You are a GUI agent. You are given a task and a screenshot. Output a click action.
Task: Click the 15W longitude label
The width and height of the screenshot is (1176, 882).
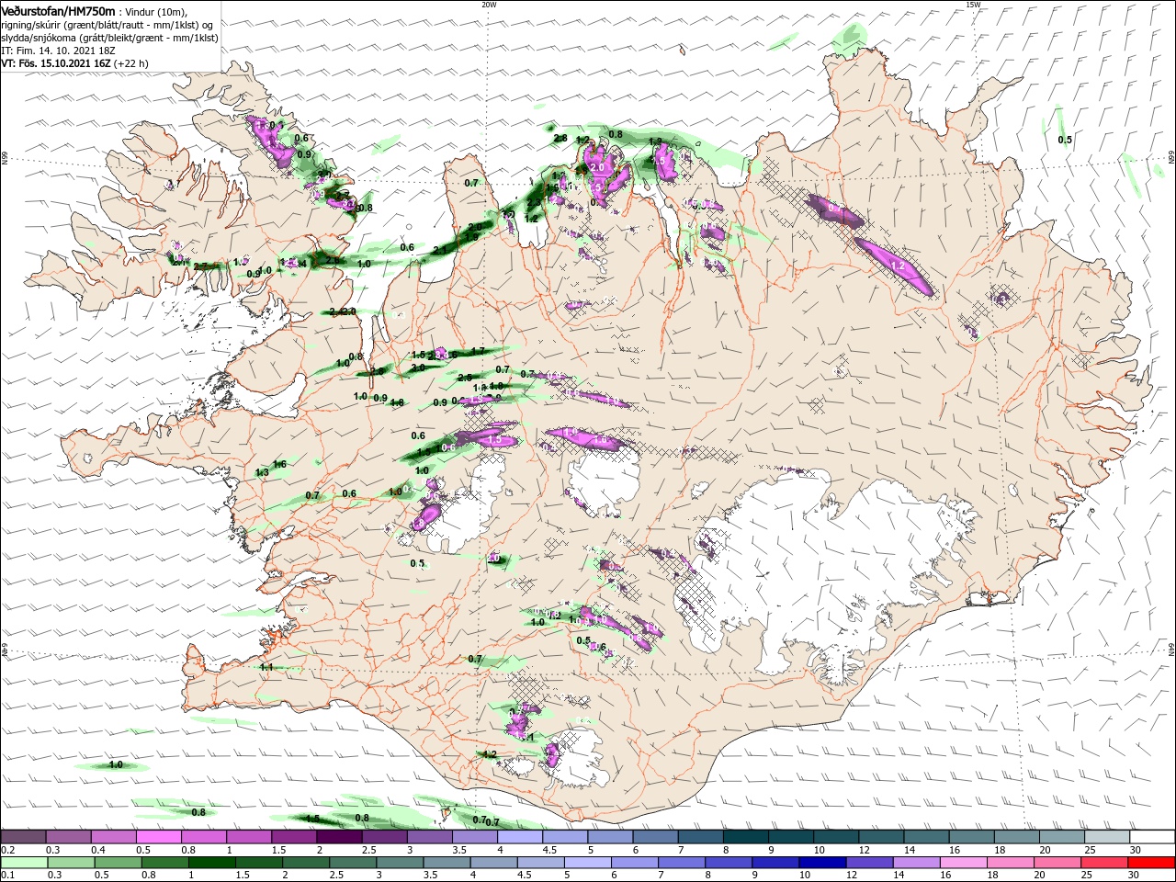(x=973, y=5)
